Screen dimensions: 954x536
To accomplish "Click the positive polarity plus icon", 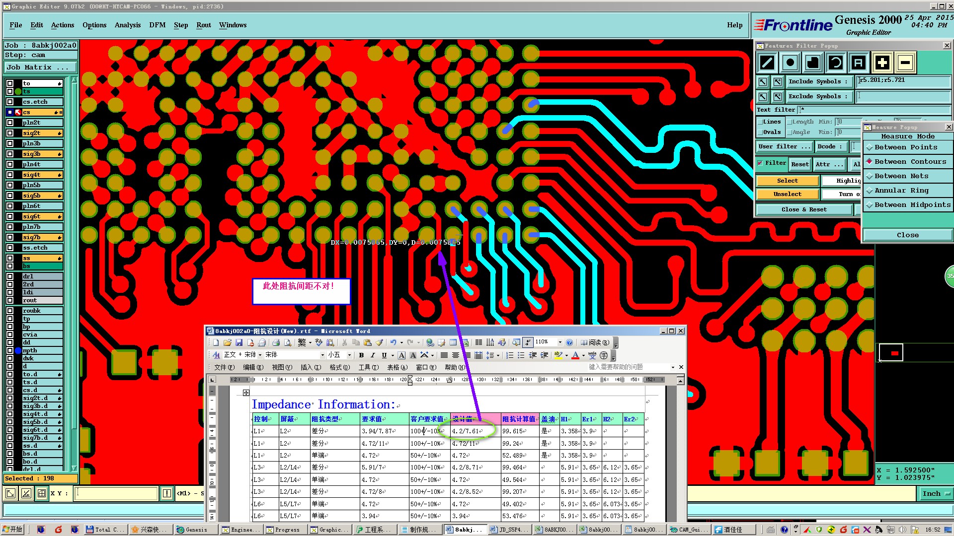I will coord(882,63).
